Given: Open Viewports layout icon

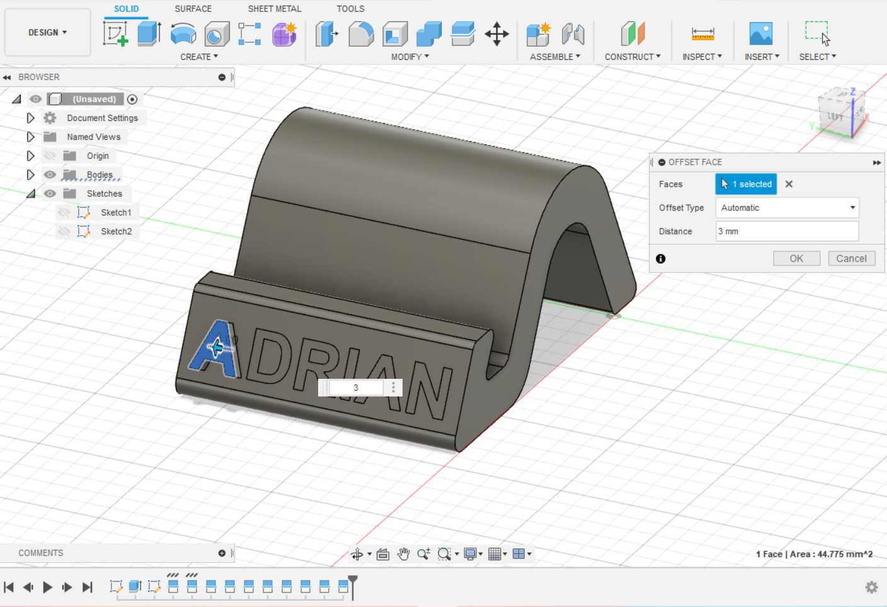Looking at the screenshot, I should [519, 554].
